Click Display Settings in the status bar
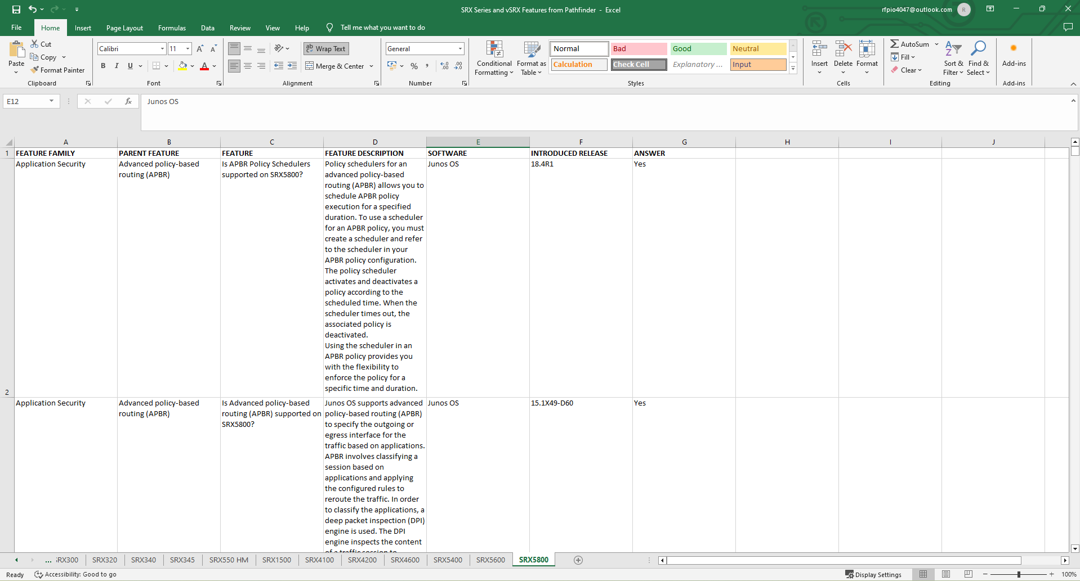 point(873,574)
